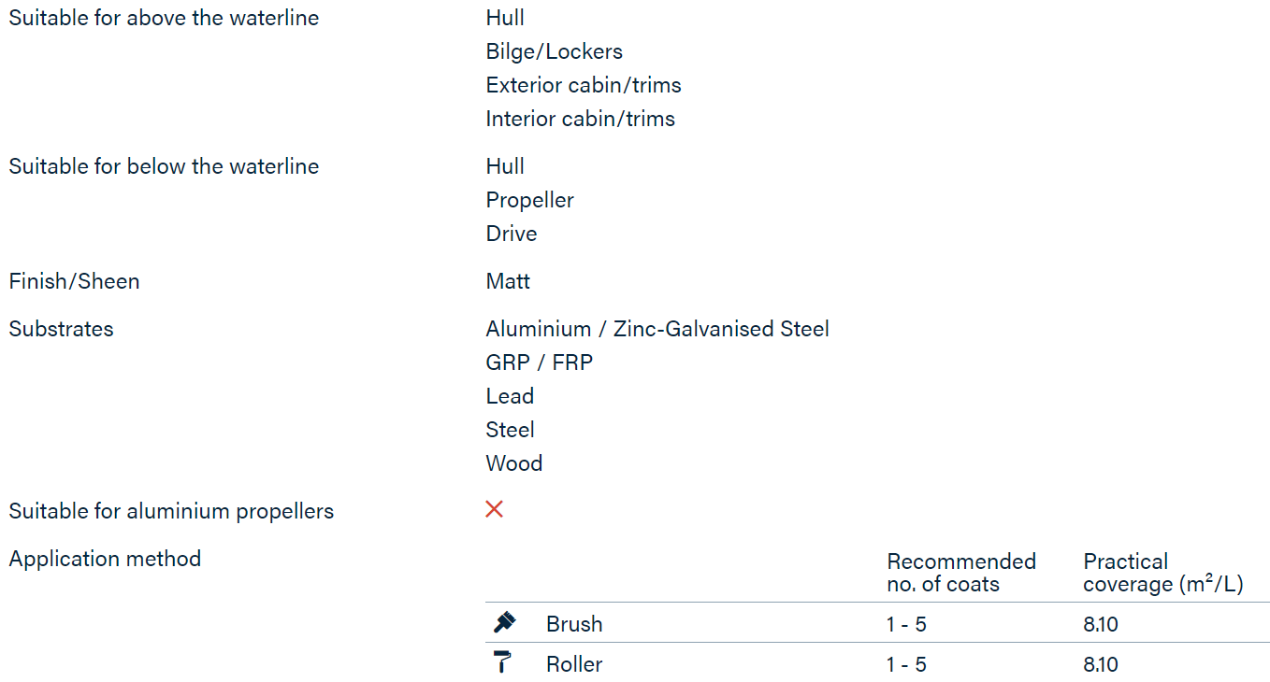
Task: Click the paint roller icon
Action: tap(502, 662)
